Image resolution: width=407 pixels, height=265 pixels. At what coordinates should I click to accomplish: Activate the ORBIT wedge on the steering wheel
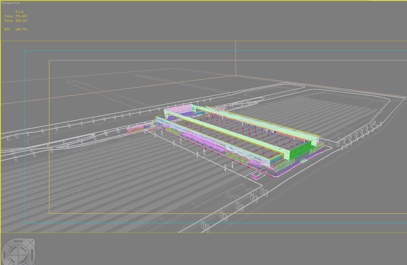click(4, 254)
